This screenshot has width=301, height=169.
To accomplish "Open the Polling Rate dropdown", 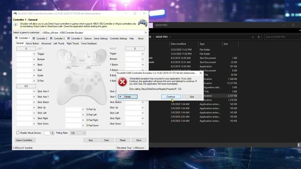I will 78,133.
